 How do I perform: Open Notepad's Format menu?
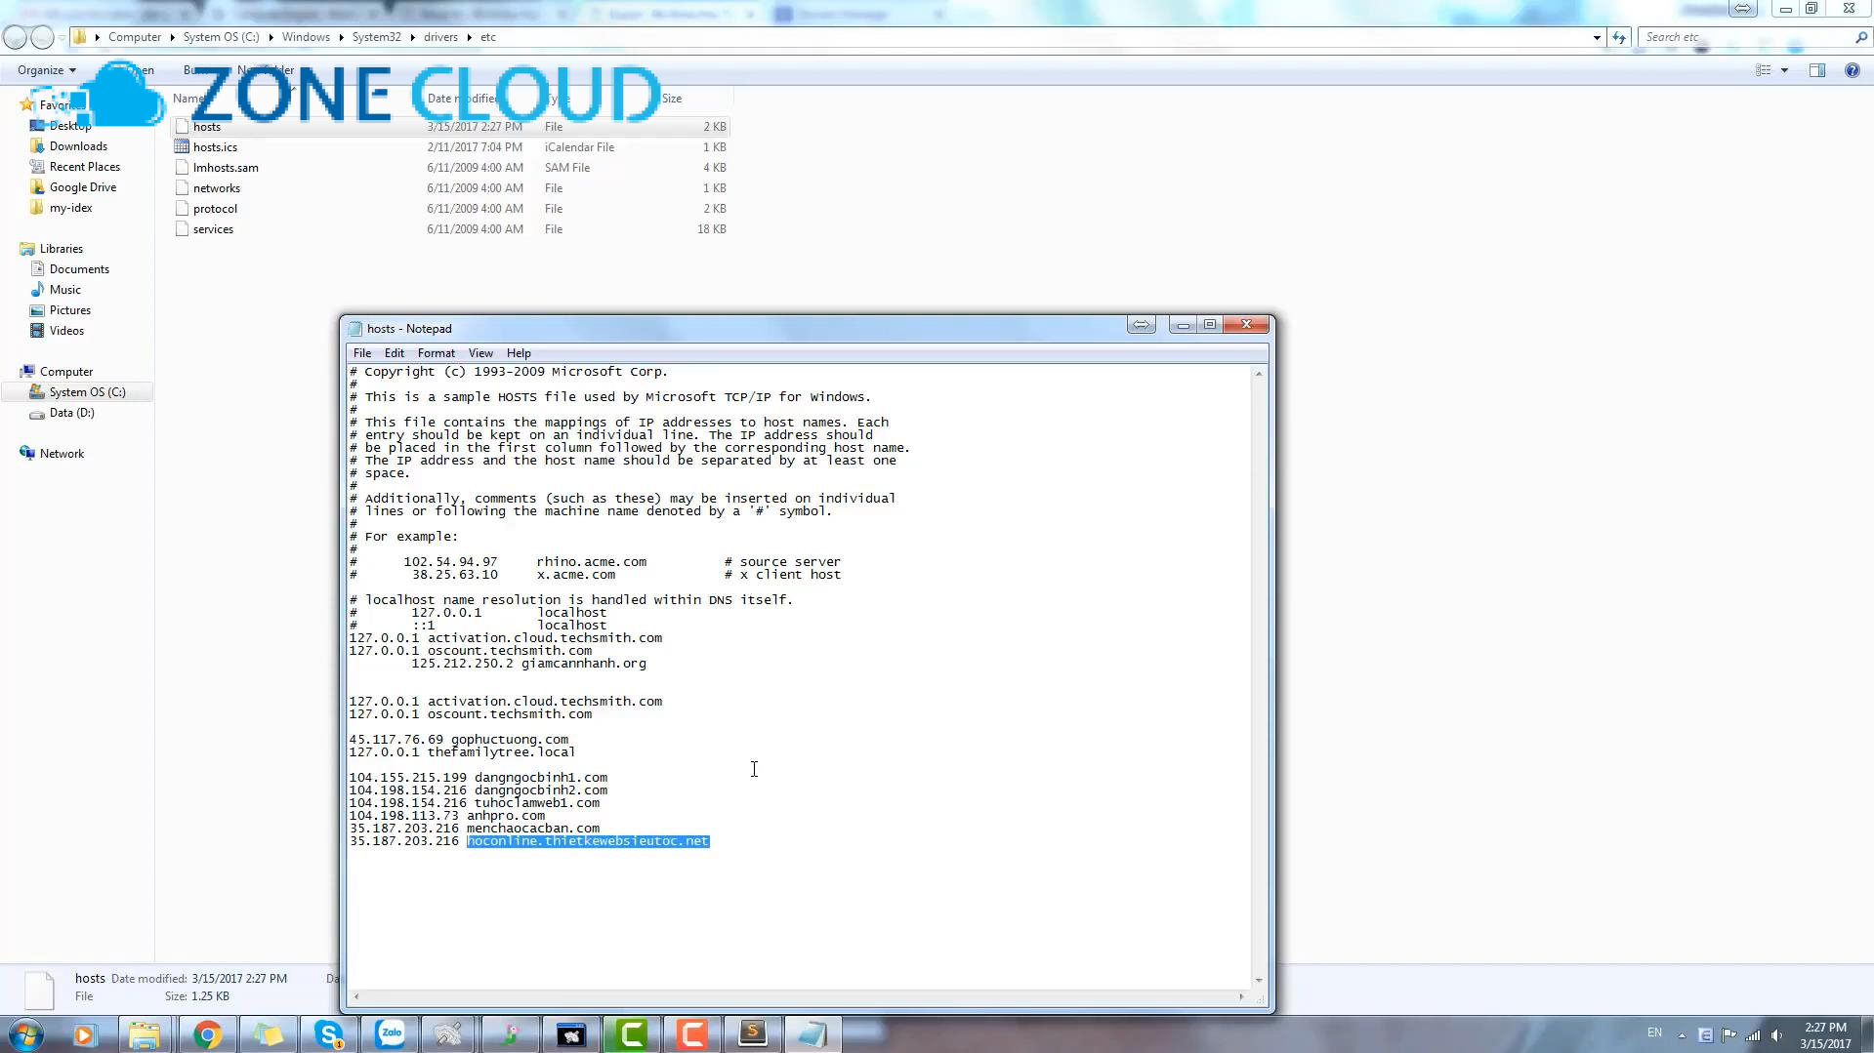coord(436,353)
